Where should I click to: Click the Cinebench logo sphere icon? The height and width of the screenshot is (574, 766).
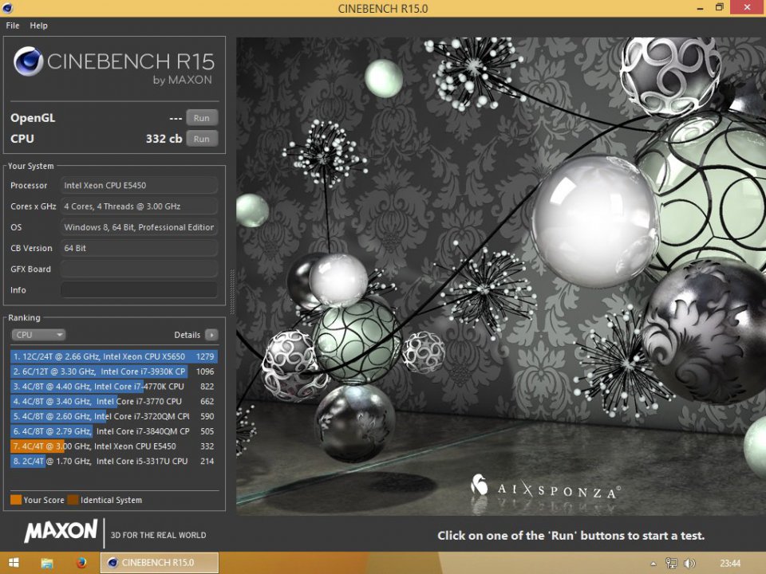(x=29, y=62)
